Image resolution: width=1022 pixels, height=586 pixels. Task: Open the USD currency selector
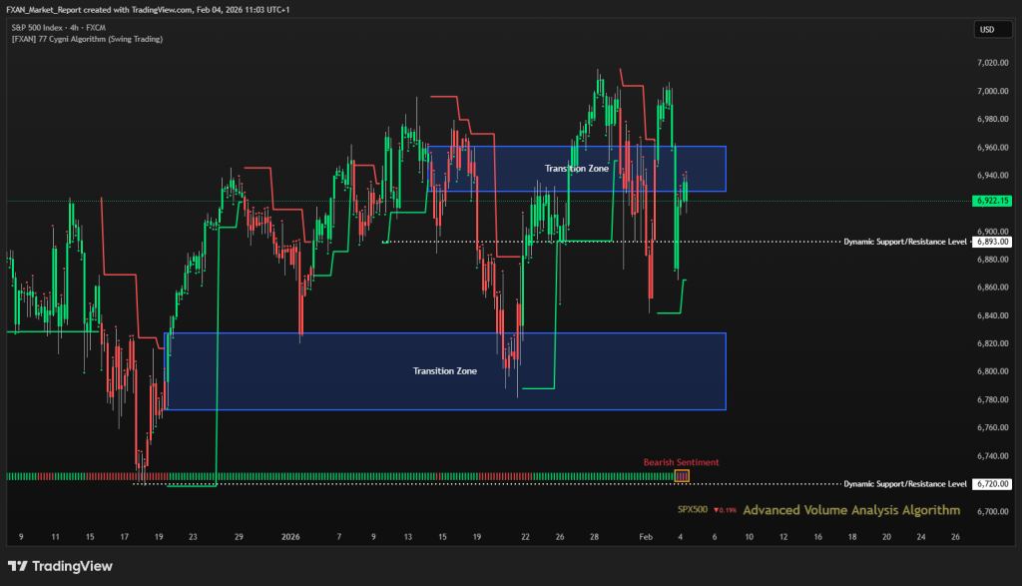point(986,30)
